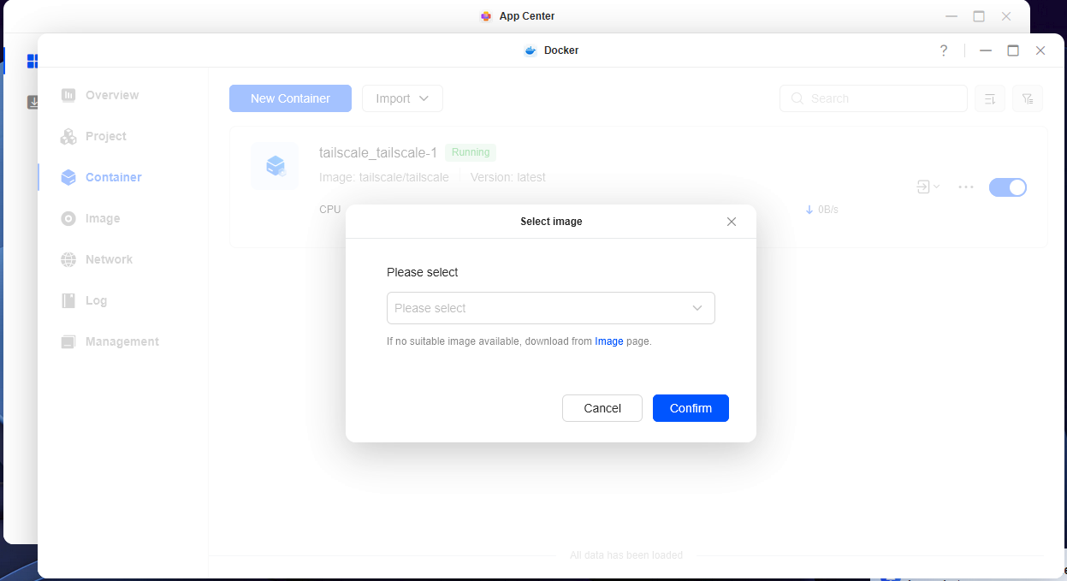Screen dimensions: 1067x581
Task: Click the container Search input field
Action: 874,98
